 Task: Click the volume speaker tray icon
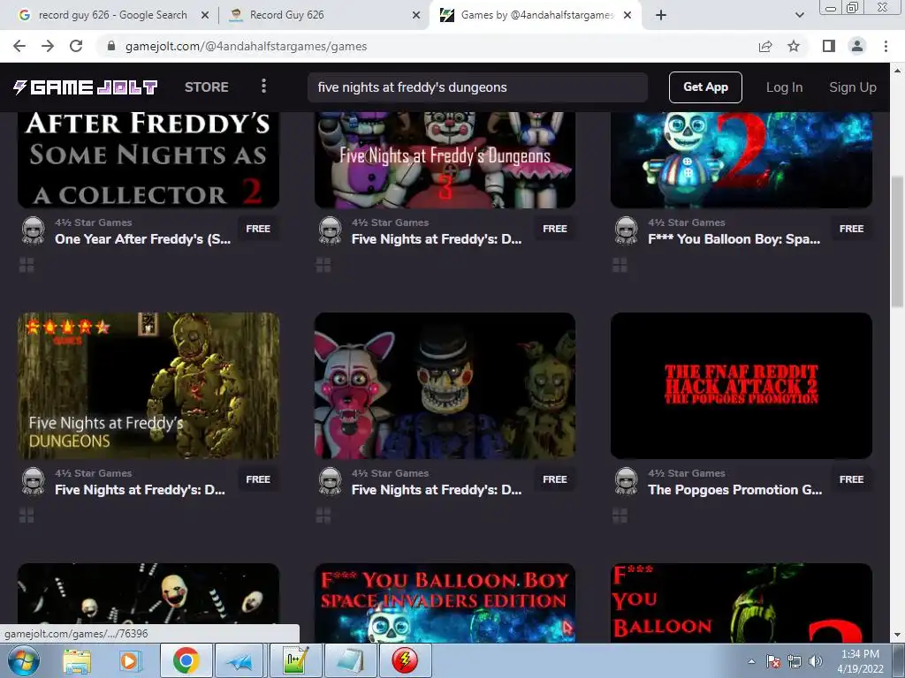pos(816,661)
